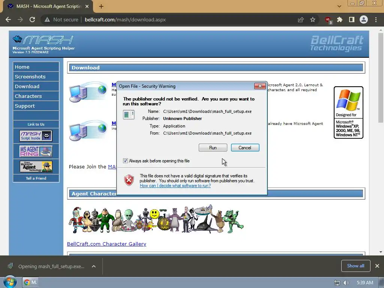Toggle Chrome side panel icon

point(352,19)
